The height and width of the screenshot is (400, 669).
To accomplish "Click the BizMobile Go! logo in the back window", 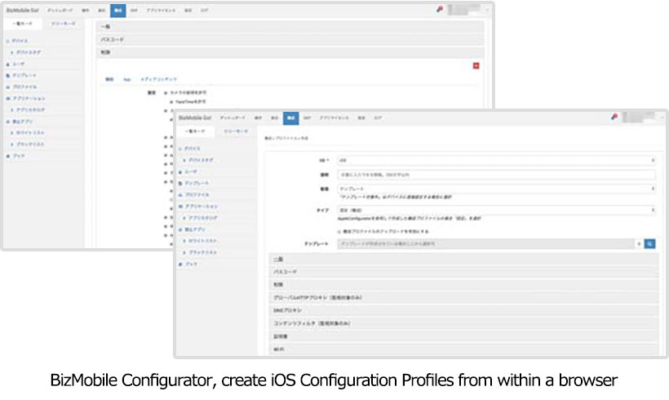I will [22, 11].
